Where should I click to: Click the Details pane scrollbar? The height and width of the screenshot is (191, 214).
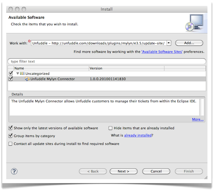(202, 107)
